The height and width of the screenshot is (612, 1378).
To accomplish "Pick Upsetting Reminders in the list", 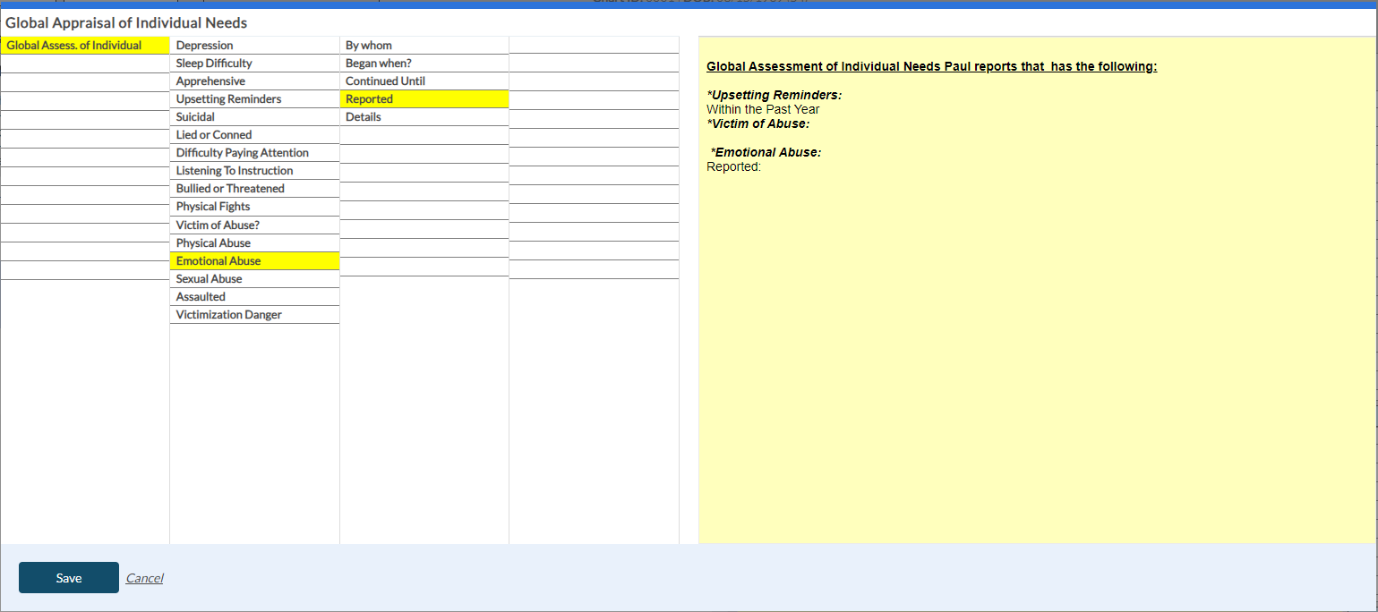I will (x=228, y=99).
